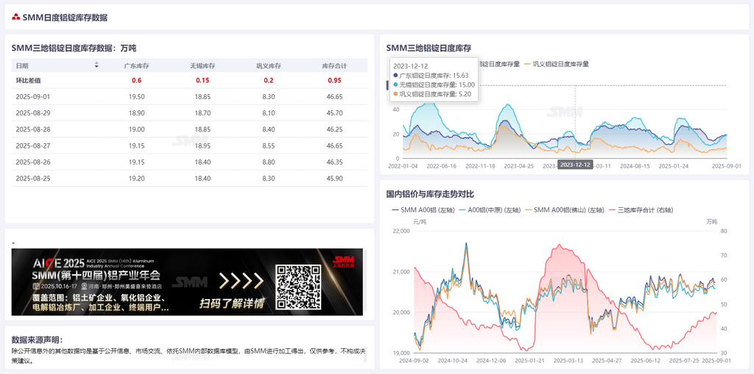Click 46.25 库存合计 value for 2025-08-28
The width and height of the screenshot is (754, 374).
(335, 129)
